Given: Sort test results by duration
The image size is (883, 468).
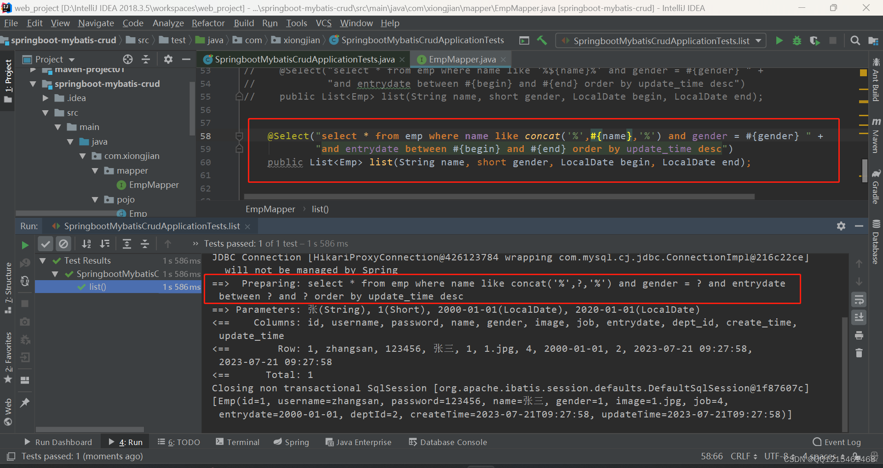Looking at the screenshot, I should 105,244.
